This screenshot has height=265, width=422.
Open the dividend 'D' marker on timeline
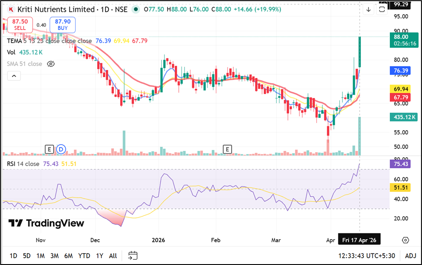(x=61, y=149)
